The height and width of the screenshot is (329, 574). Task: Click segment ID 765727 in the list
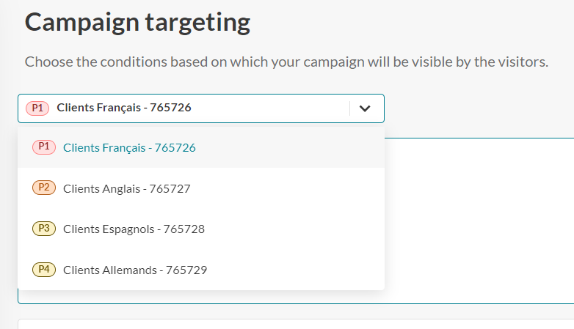(x=170, y=188)
